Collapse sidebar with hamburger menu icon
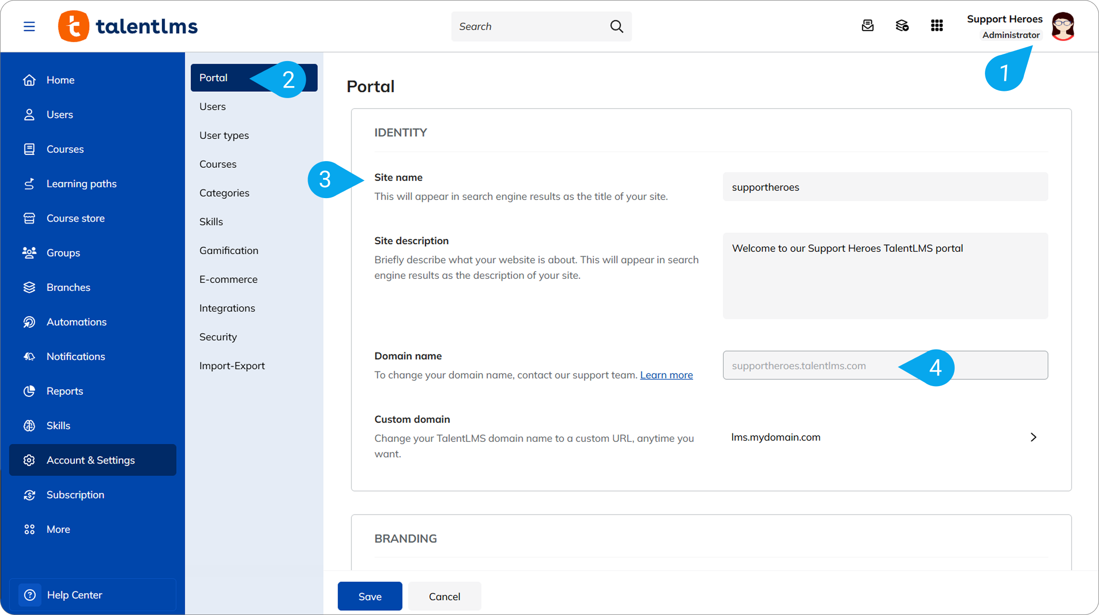 click(x=29, y=26)
